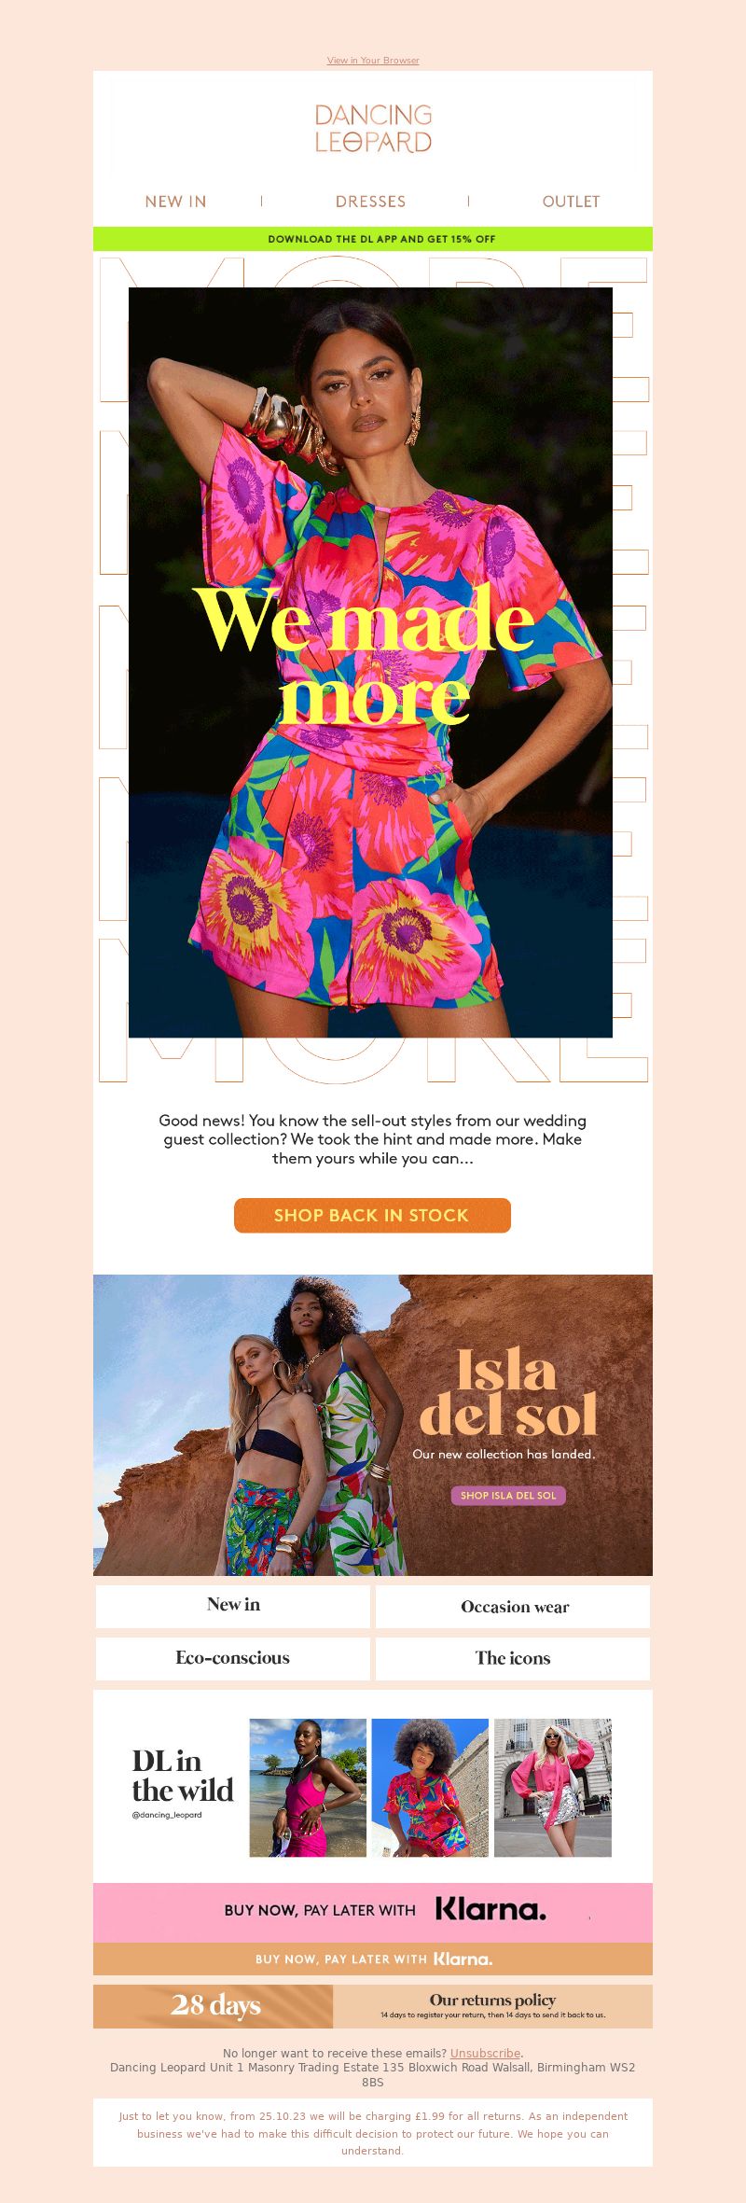Open the View in Your Browser link
This screenshot has width=746, height=2203.
[373, 61]
